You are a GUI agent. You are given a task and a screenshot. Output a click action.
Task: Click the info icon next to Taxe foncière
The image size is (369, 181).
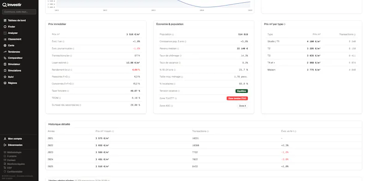click(68, 91)
